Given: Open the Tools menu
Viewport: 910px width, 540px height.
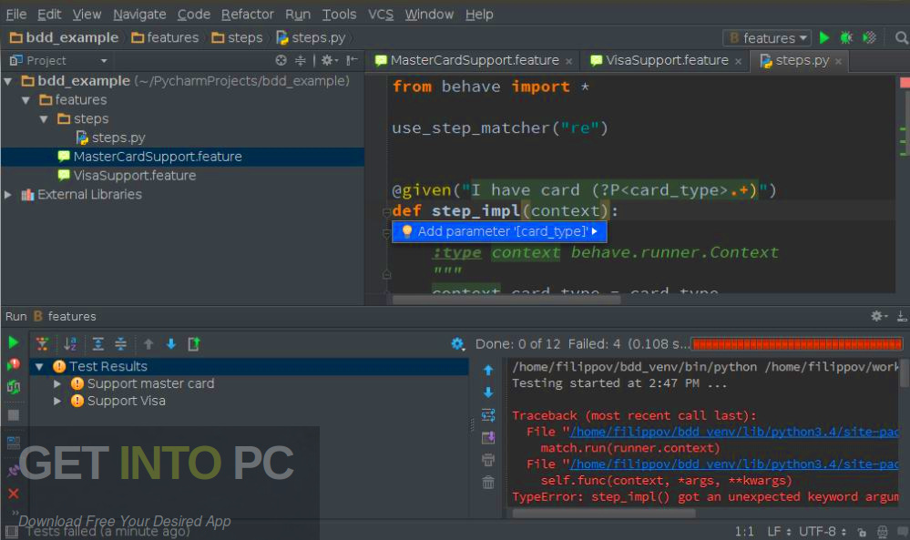Looking at the screenshot, I should click(340, 14).
